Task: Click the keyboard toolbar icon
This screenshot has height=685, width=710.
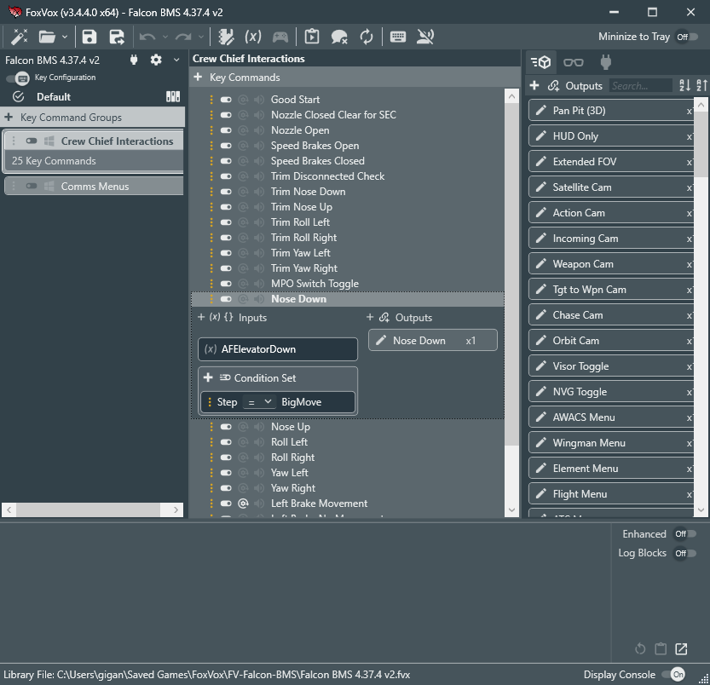Action: tap(397, 37)
